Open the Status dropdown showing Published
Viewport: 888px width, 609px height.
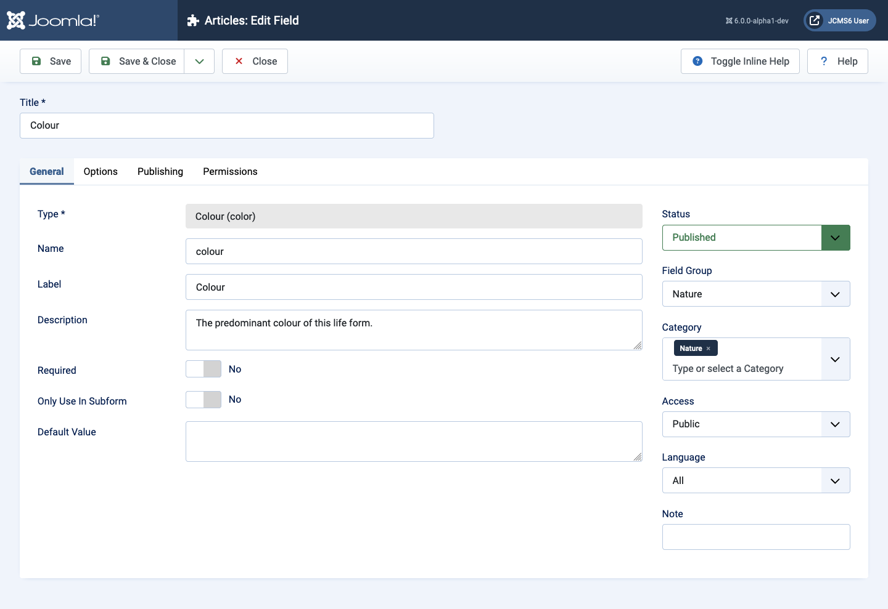tap(755, 238)
